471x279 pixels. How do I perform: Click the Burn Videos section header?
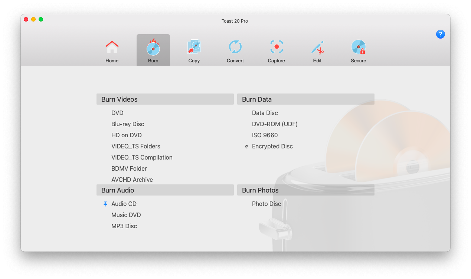(x=165, y=99)
